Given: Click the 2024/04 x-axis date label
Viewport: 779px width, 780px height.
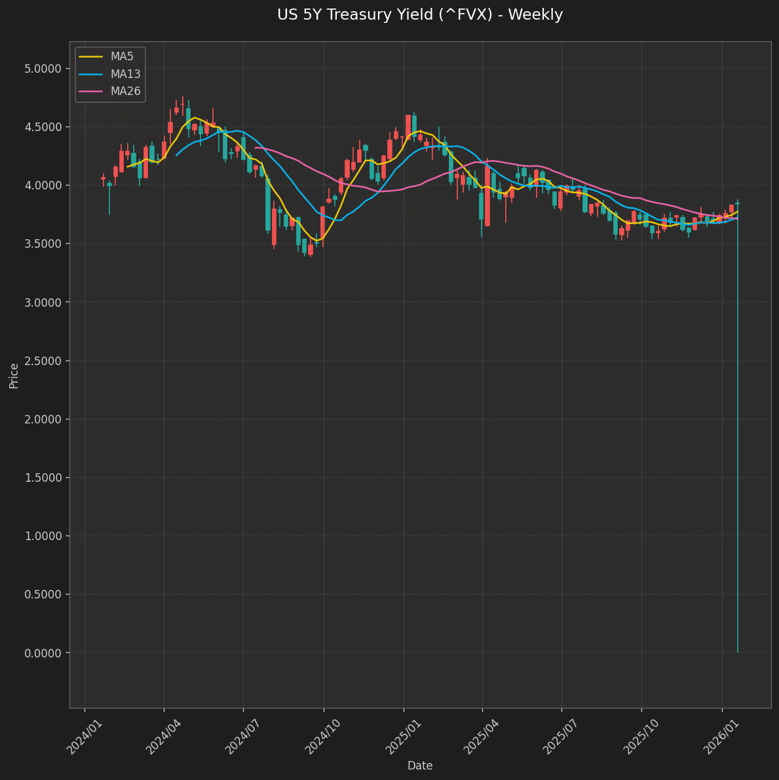Looking at the screenshot, I should pyautogui.click(x=164, y=736).
